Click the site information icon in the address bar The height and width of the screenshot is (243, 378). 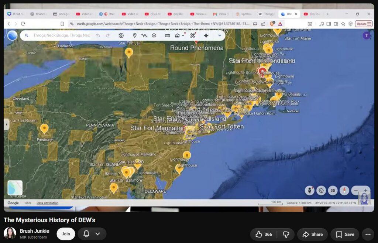(71, 24)
